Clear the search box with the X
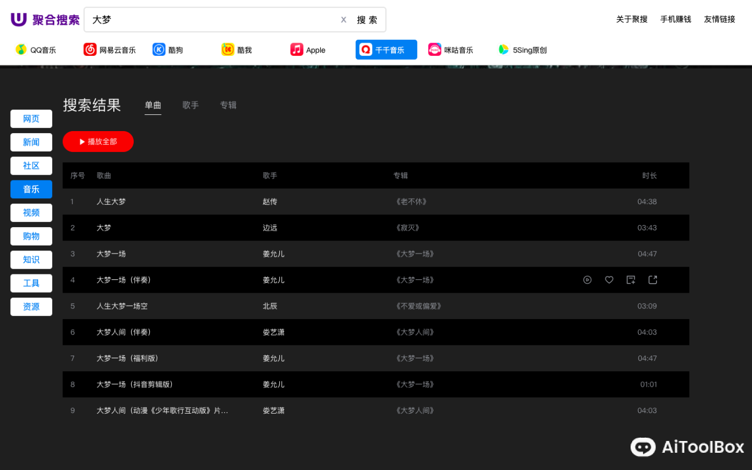Image resolution: width=752 pixels, height=470 pixels. [x=343, y=19]
